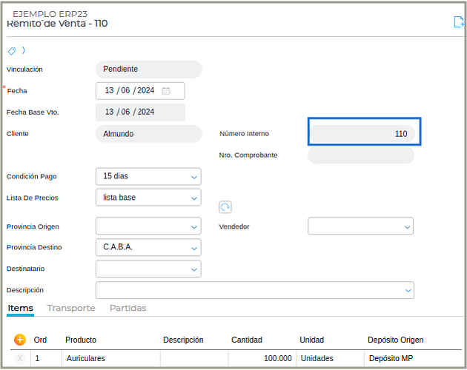The width and height of the screenshot is (467, 370).
Task: Switch to the Partidas tab
Action: [x=127, y=308]
